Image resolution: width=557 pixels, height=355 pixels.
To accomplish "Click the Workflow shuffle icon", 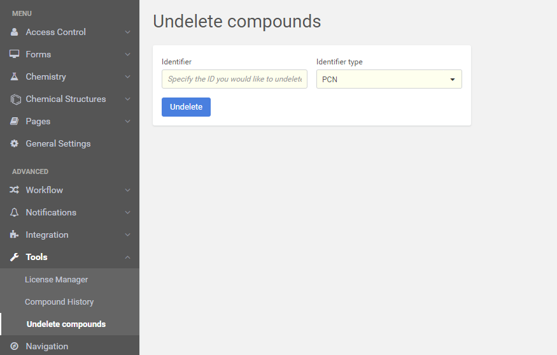I will (x=15, y=190).
